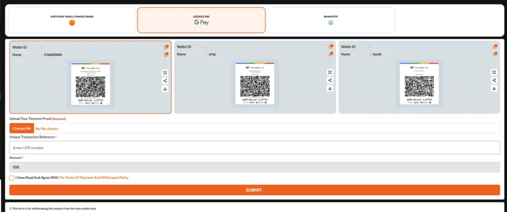The image size is (507, 212).
Task: Open viraj's Google Pay QR image
Action: click(x=255, y=83)
